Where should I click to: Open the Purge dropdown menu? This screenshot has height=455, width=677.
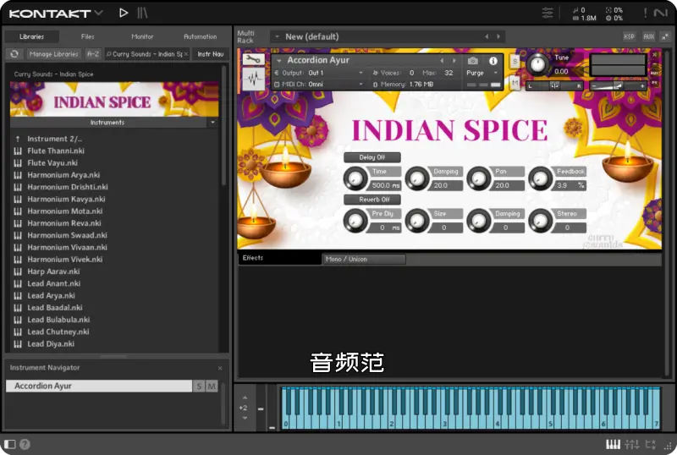click(x=479, y=73)
